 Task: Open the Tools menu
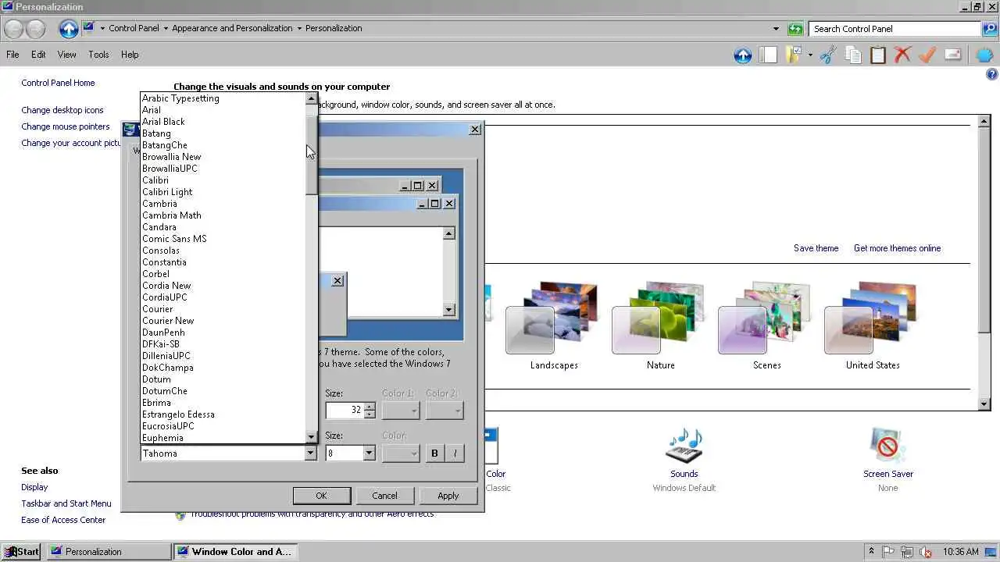pos(98,55)
